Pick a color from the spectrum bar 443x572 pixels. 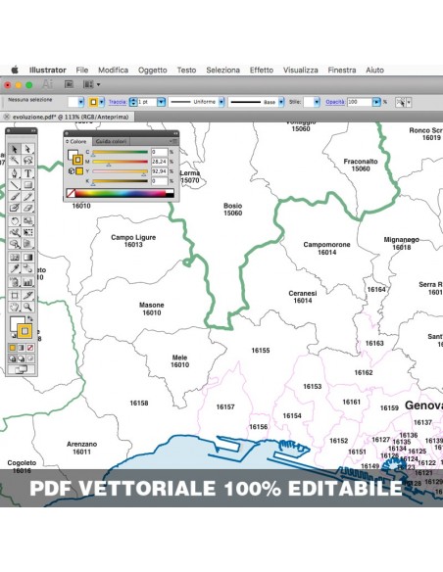coord(121,193)
